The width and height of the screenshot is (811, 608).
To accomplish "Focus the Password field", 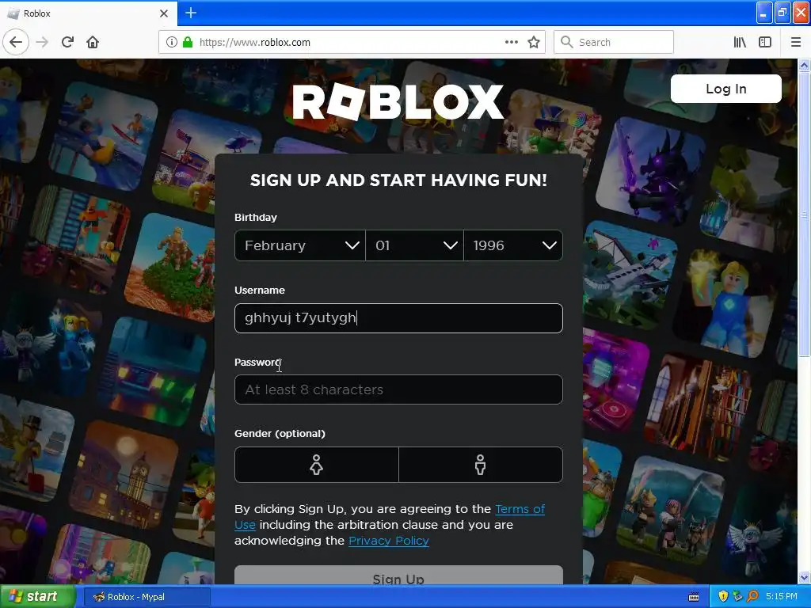I will [398, 389].
